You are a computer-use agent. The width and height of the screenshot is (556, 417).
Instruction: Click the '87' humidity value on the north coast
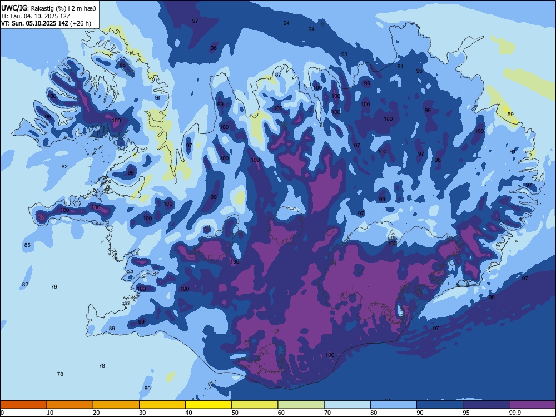(x=278, y=75)
